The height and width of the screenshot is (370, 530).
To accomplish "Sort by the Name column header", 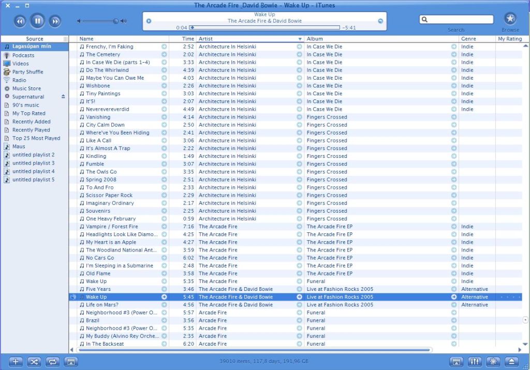I will (123, 38).
